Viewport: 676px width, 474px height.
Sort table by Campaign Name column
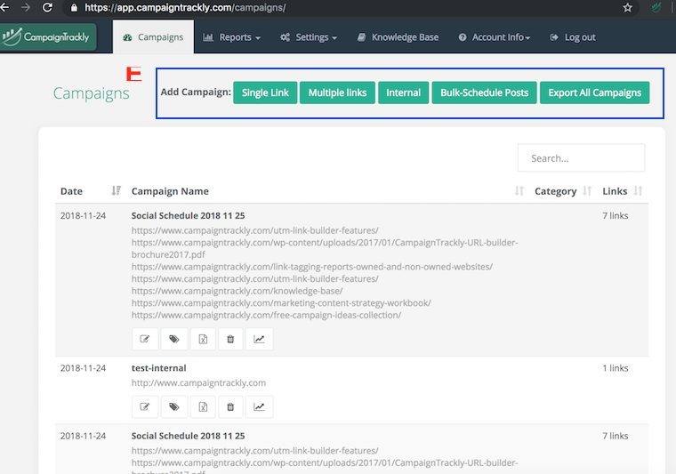(x=519, y=190)
